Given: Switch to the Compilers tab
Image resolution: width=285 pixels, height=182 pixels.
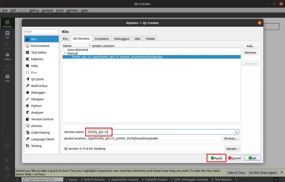Looking at the screenshot, I should pyautogui.click(x=102, y=39).
